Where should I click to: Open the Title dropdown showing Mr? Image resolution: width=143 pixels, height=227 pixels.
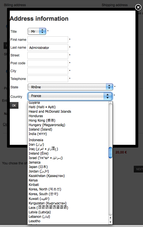pyautogui.click(x=37, y=31)
